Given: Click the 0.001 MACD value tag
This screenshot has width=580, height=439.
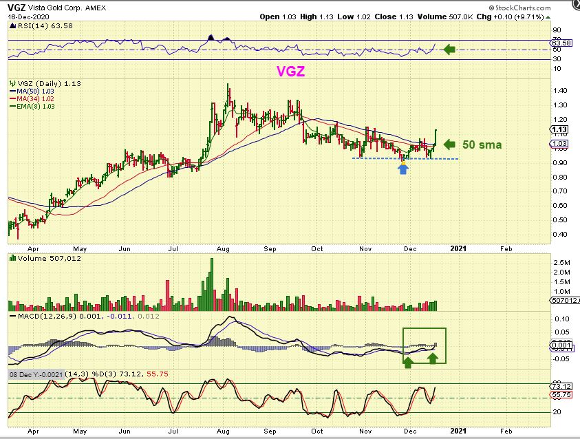Looking at the screenshot, I should (561, 345).
